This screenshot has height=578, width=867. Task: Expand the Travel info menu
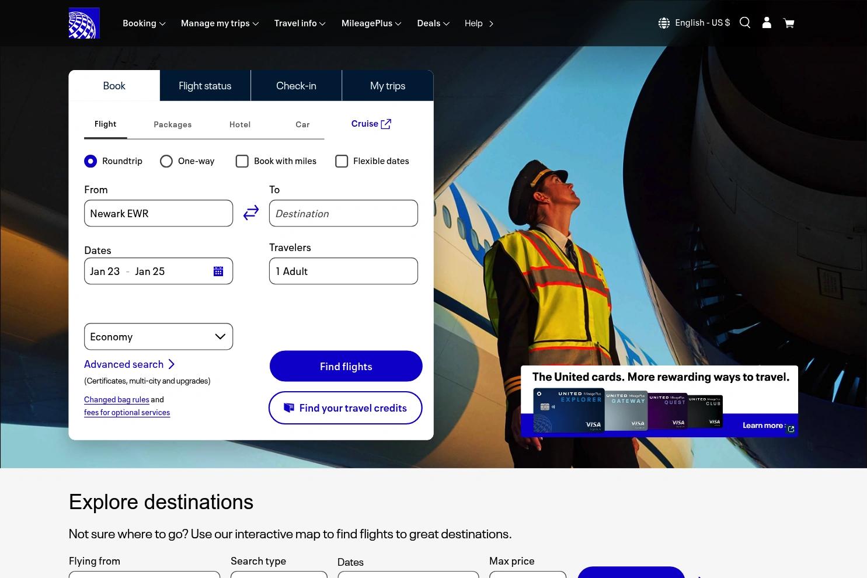pyautogui.click(x=300, y=23)
